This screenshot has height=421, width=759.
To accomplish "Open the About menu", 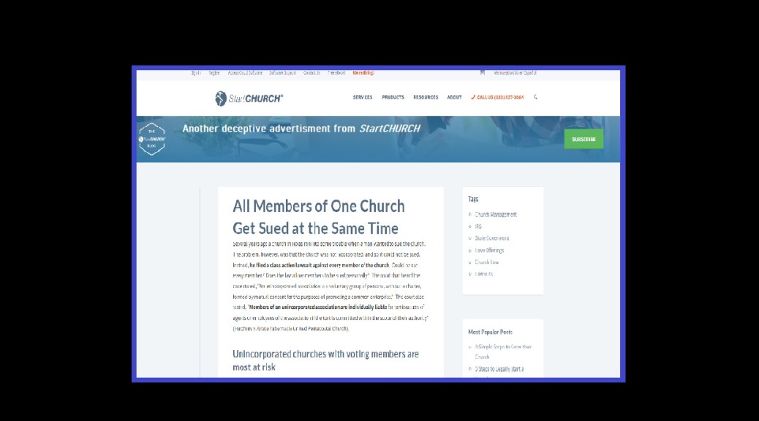I will (x=454, y=97).
